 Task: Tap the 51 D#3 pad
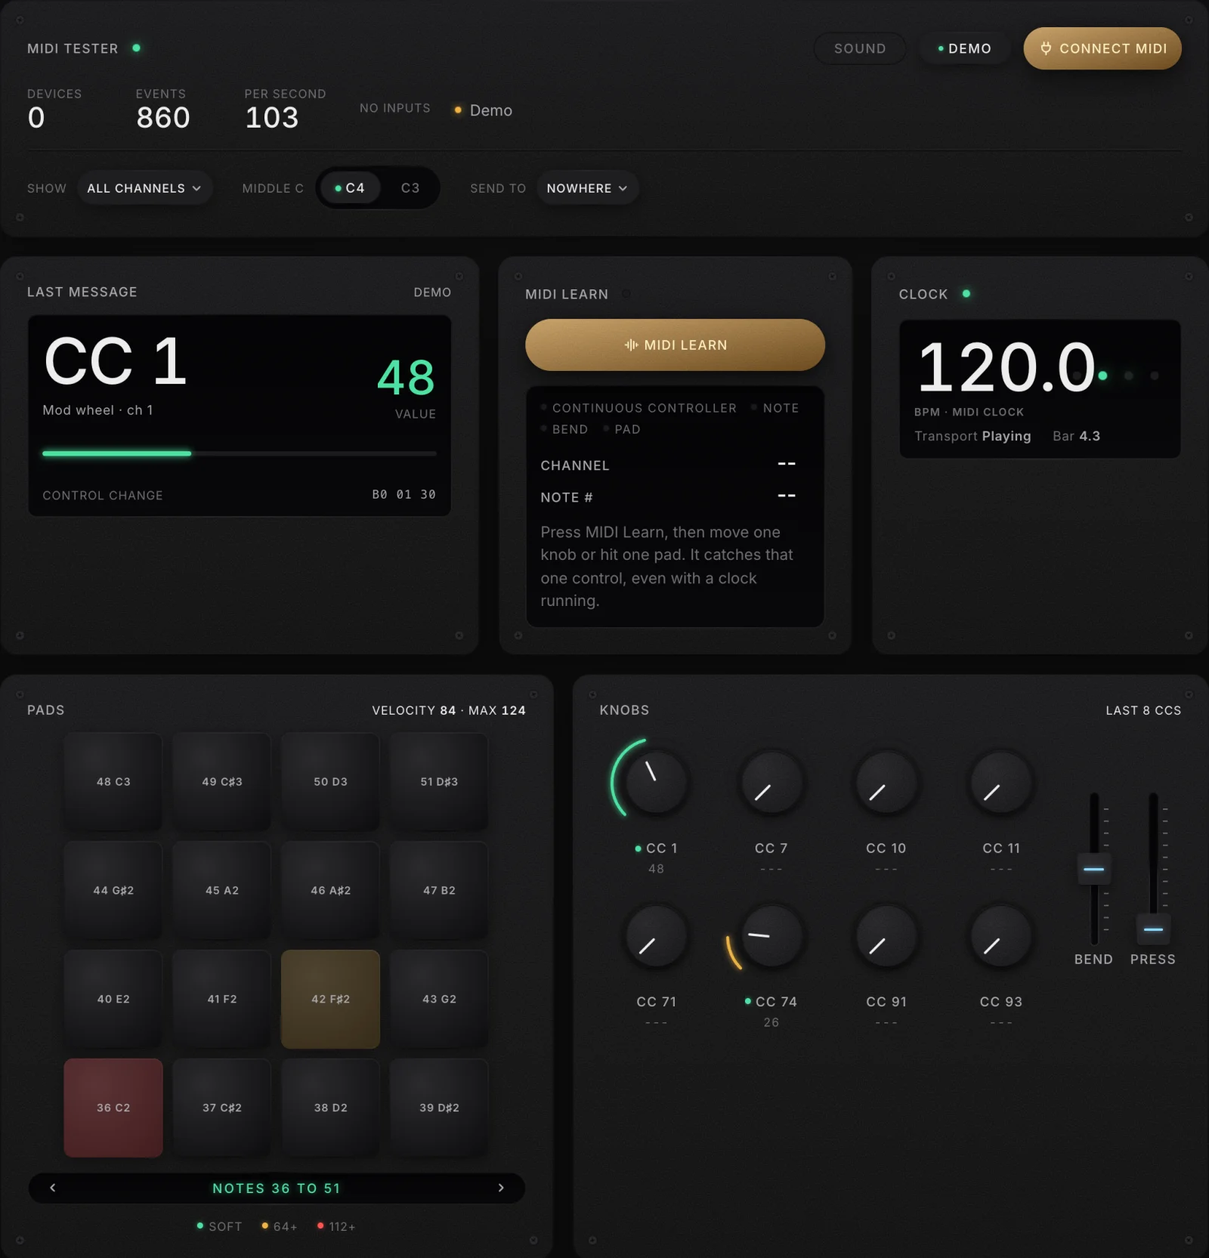click(439, 781)
